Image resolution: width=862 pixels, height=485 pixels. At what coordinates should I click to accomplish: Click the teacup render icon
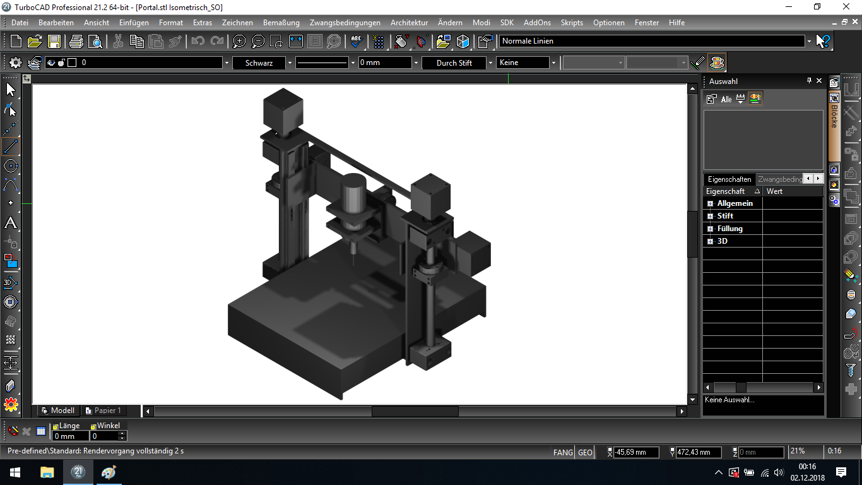716,63
